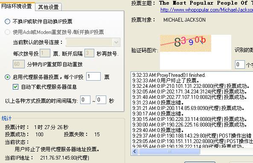
Task: Click the recognized character count field
Action: coord(240,65)
